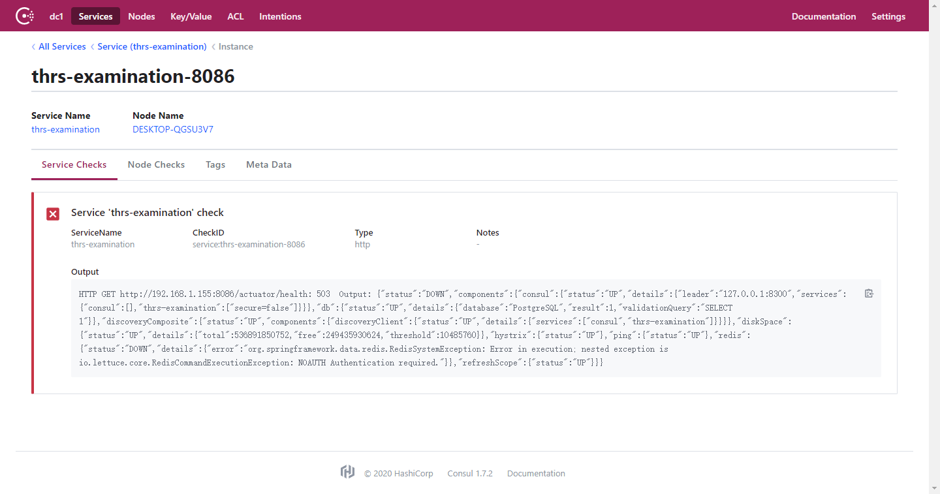Select the Services menu item
Screen dimensions: 940x494
pos(95,16)
